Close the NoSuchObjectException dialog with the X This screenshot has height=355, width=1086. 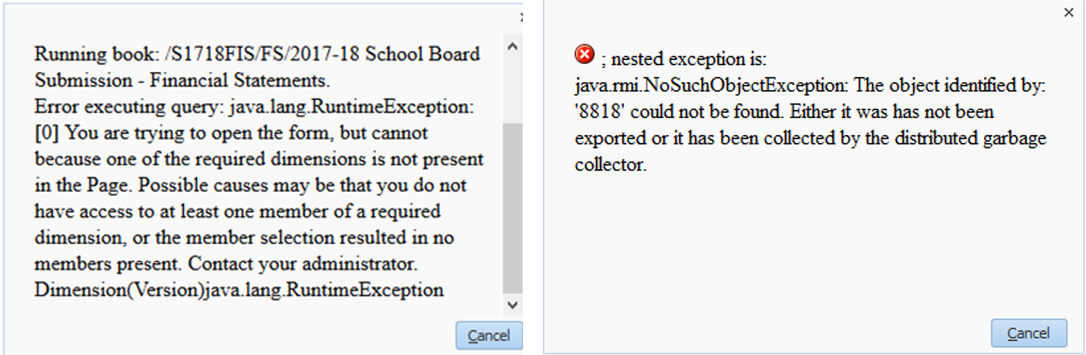pyautogui.click(x=1068, y=13)
